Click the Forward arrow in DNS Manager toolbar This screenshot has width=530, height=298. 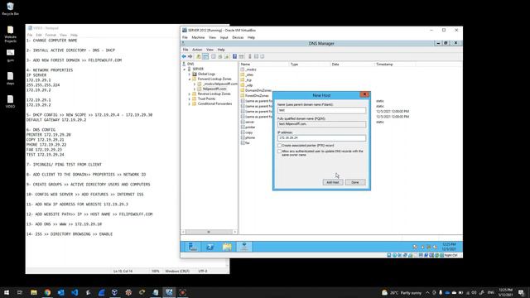190,56
